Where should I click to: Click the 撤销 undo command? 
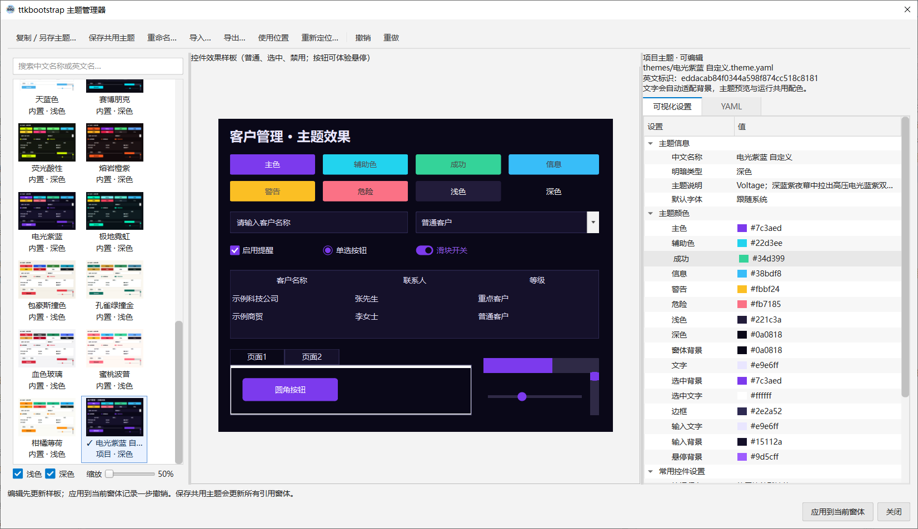pos(363,38)
